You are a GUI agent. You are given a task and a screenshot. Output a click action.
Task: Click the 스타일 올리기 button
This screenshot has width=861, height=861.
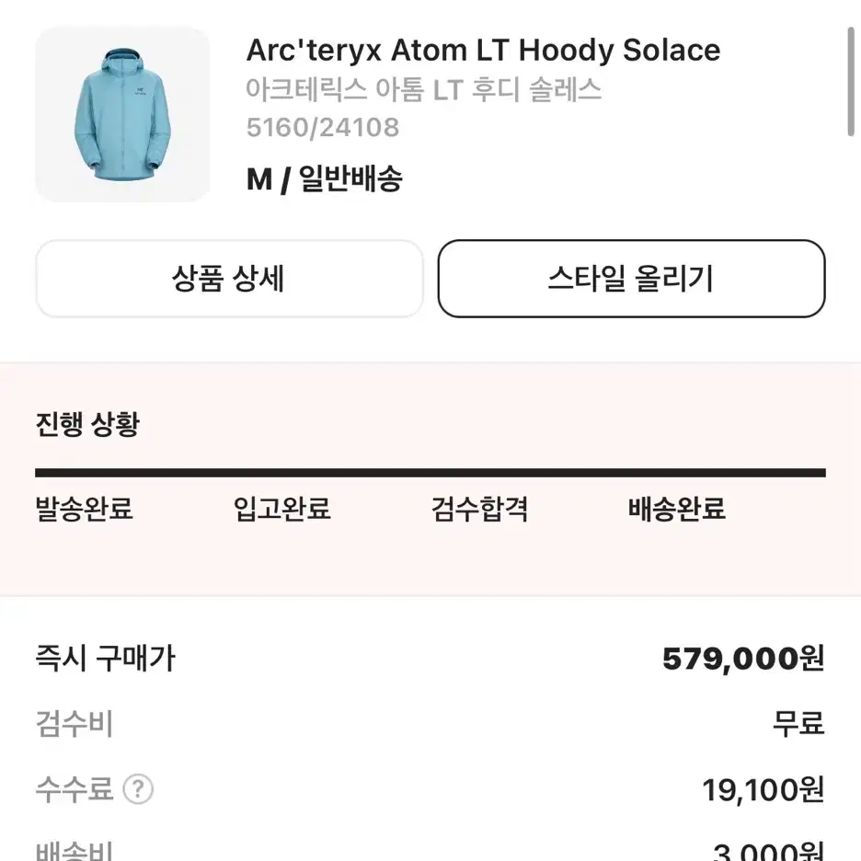coord(631,279)
